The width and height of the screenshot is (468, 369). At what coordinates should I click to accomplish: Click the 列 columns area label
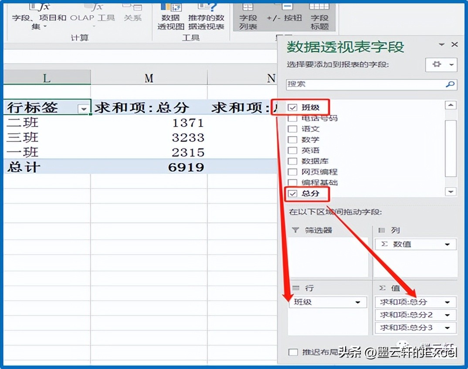tap(395, 230)
